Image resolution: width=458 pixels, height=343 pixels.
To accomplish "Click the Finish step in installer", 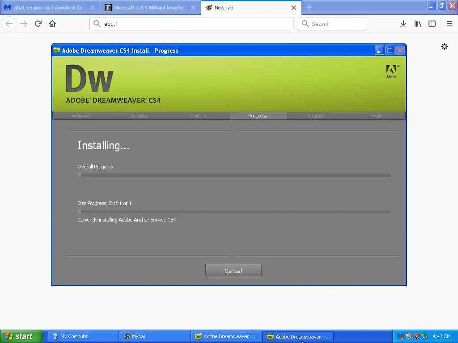I will [375, 116].
